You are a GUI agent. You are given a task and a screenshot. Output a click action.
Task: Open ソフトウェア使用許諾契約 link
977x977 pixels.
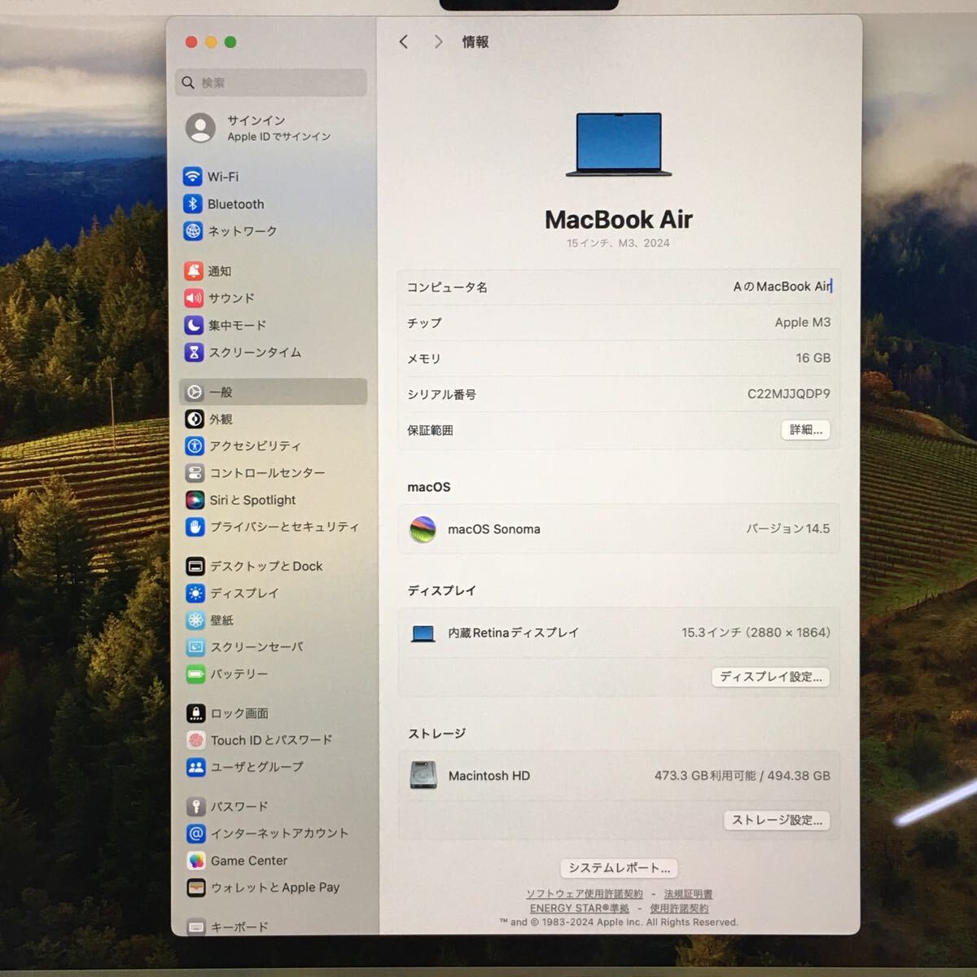pos(585,894)
